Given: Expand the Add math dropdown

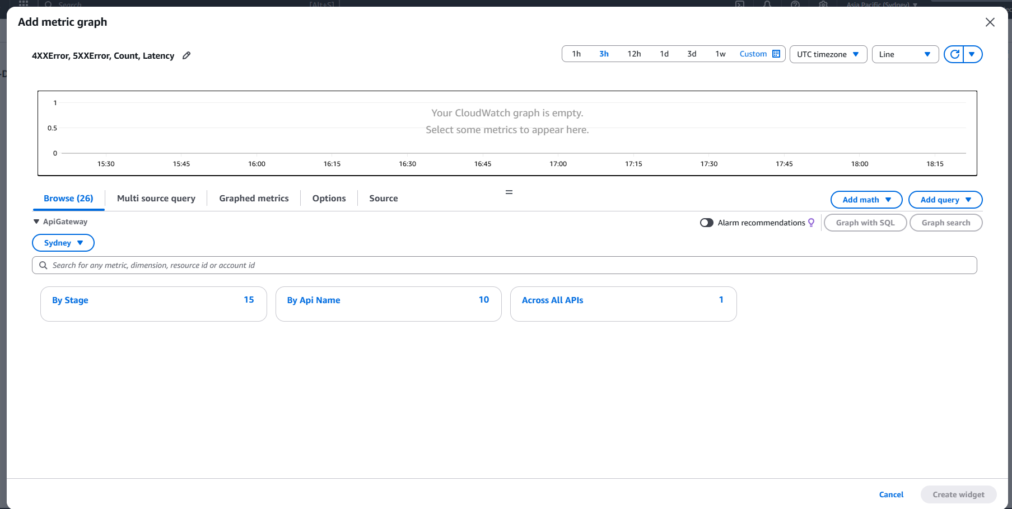Looking at the screenshot, I should coord(866,200).
